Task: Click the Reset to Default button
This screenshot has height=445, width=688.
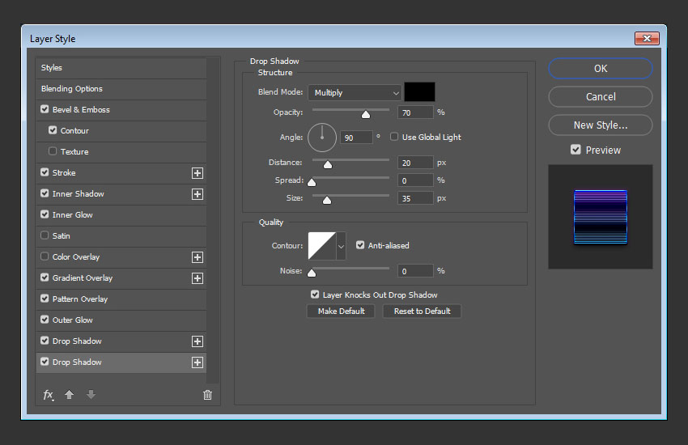Action: click(422, 311)
